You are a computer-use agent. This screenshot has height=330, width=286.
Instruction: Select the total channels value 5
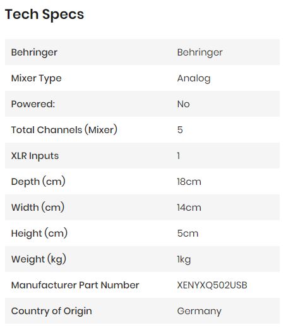[180, 130]
